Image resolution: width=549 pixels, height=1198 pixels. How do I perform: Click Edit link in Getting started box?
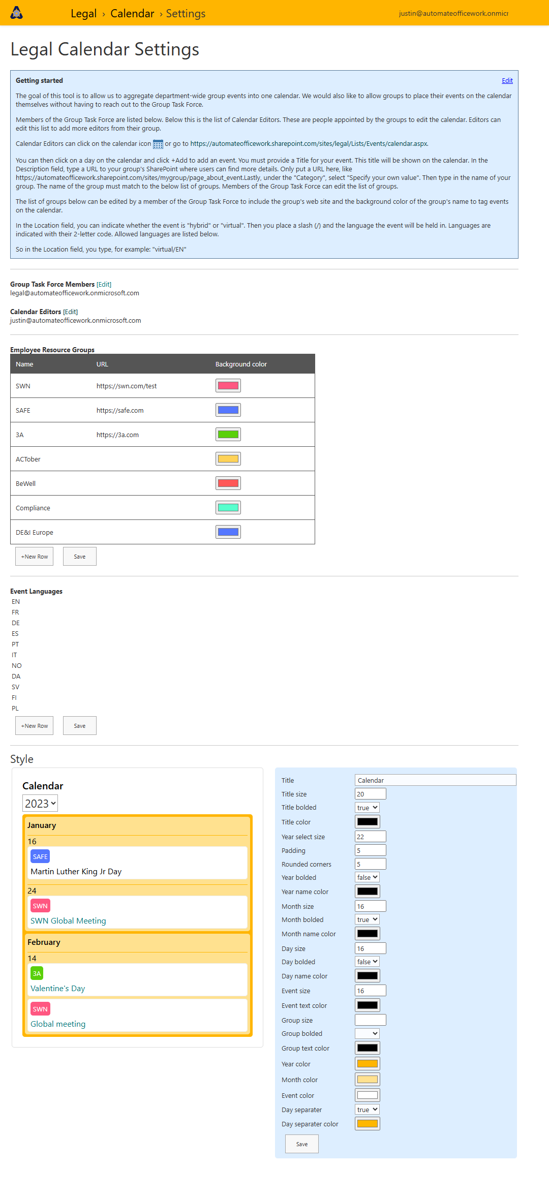(507, 81)
